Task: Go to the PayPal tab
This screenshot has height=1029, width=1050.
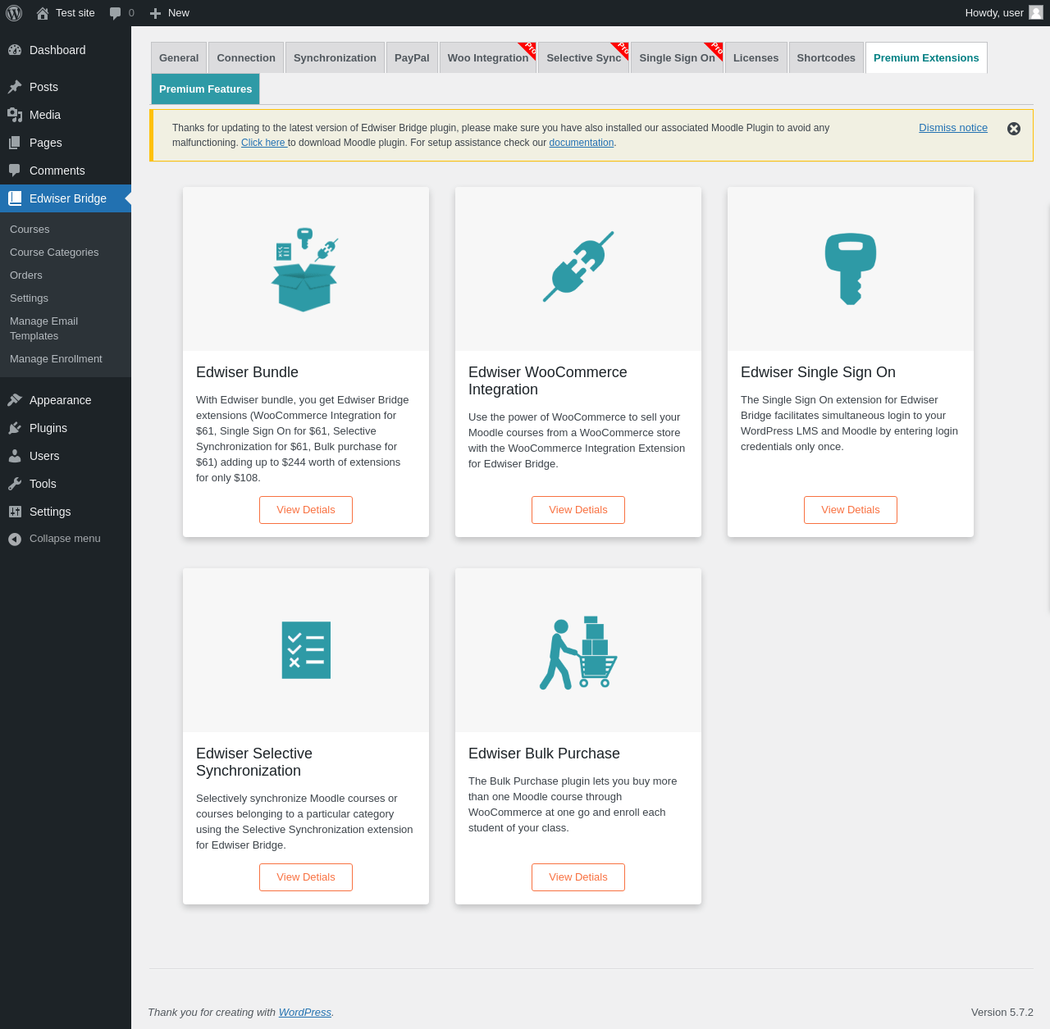Action: click(412, 57)
